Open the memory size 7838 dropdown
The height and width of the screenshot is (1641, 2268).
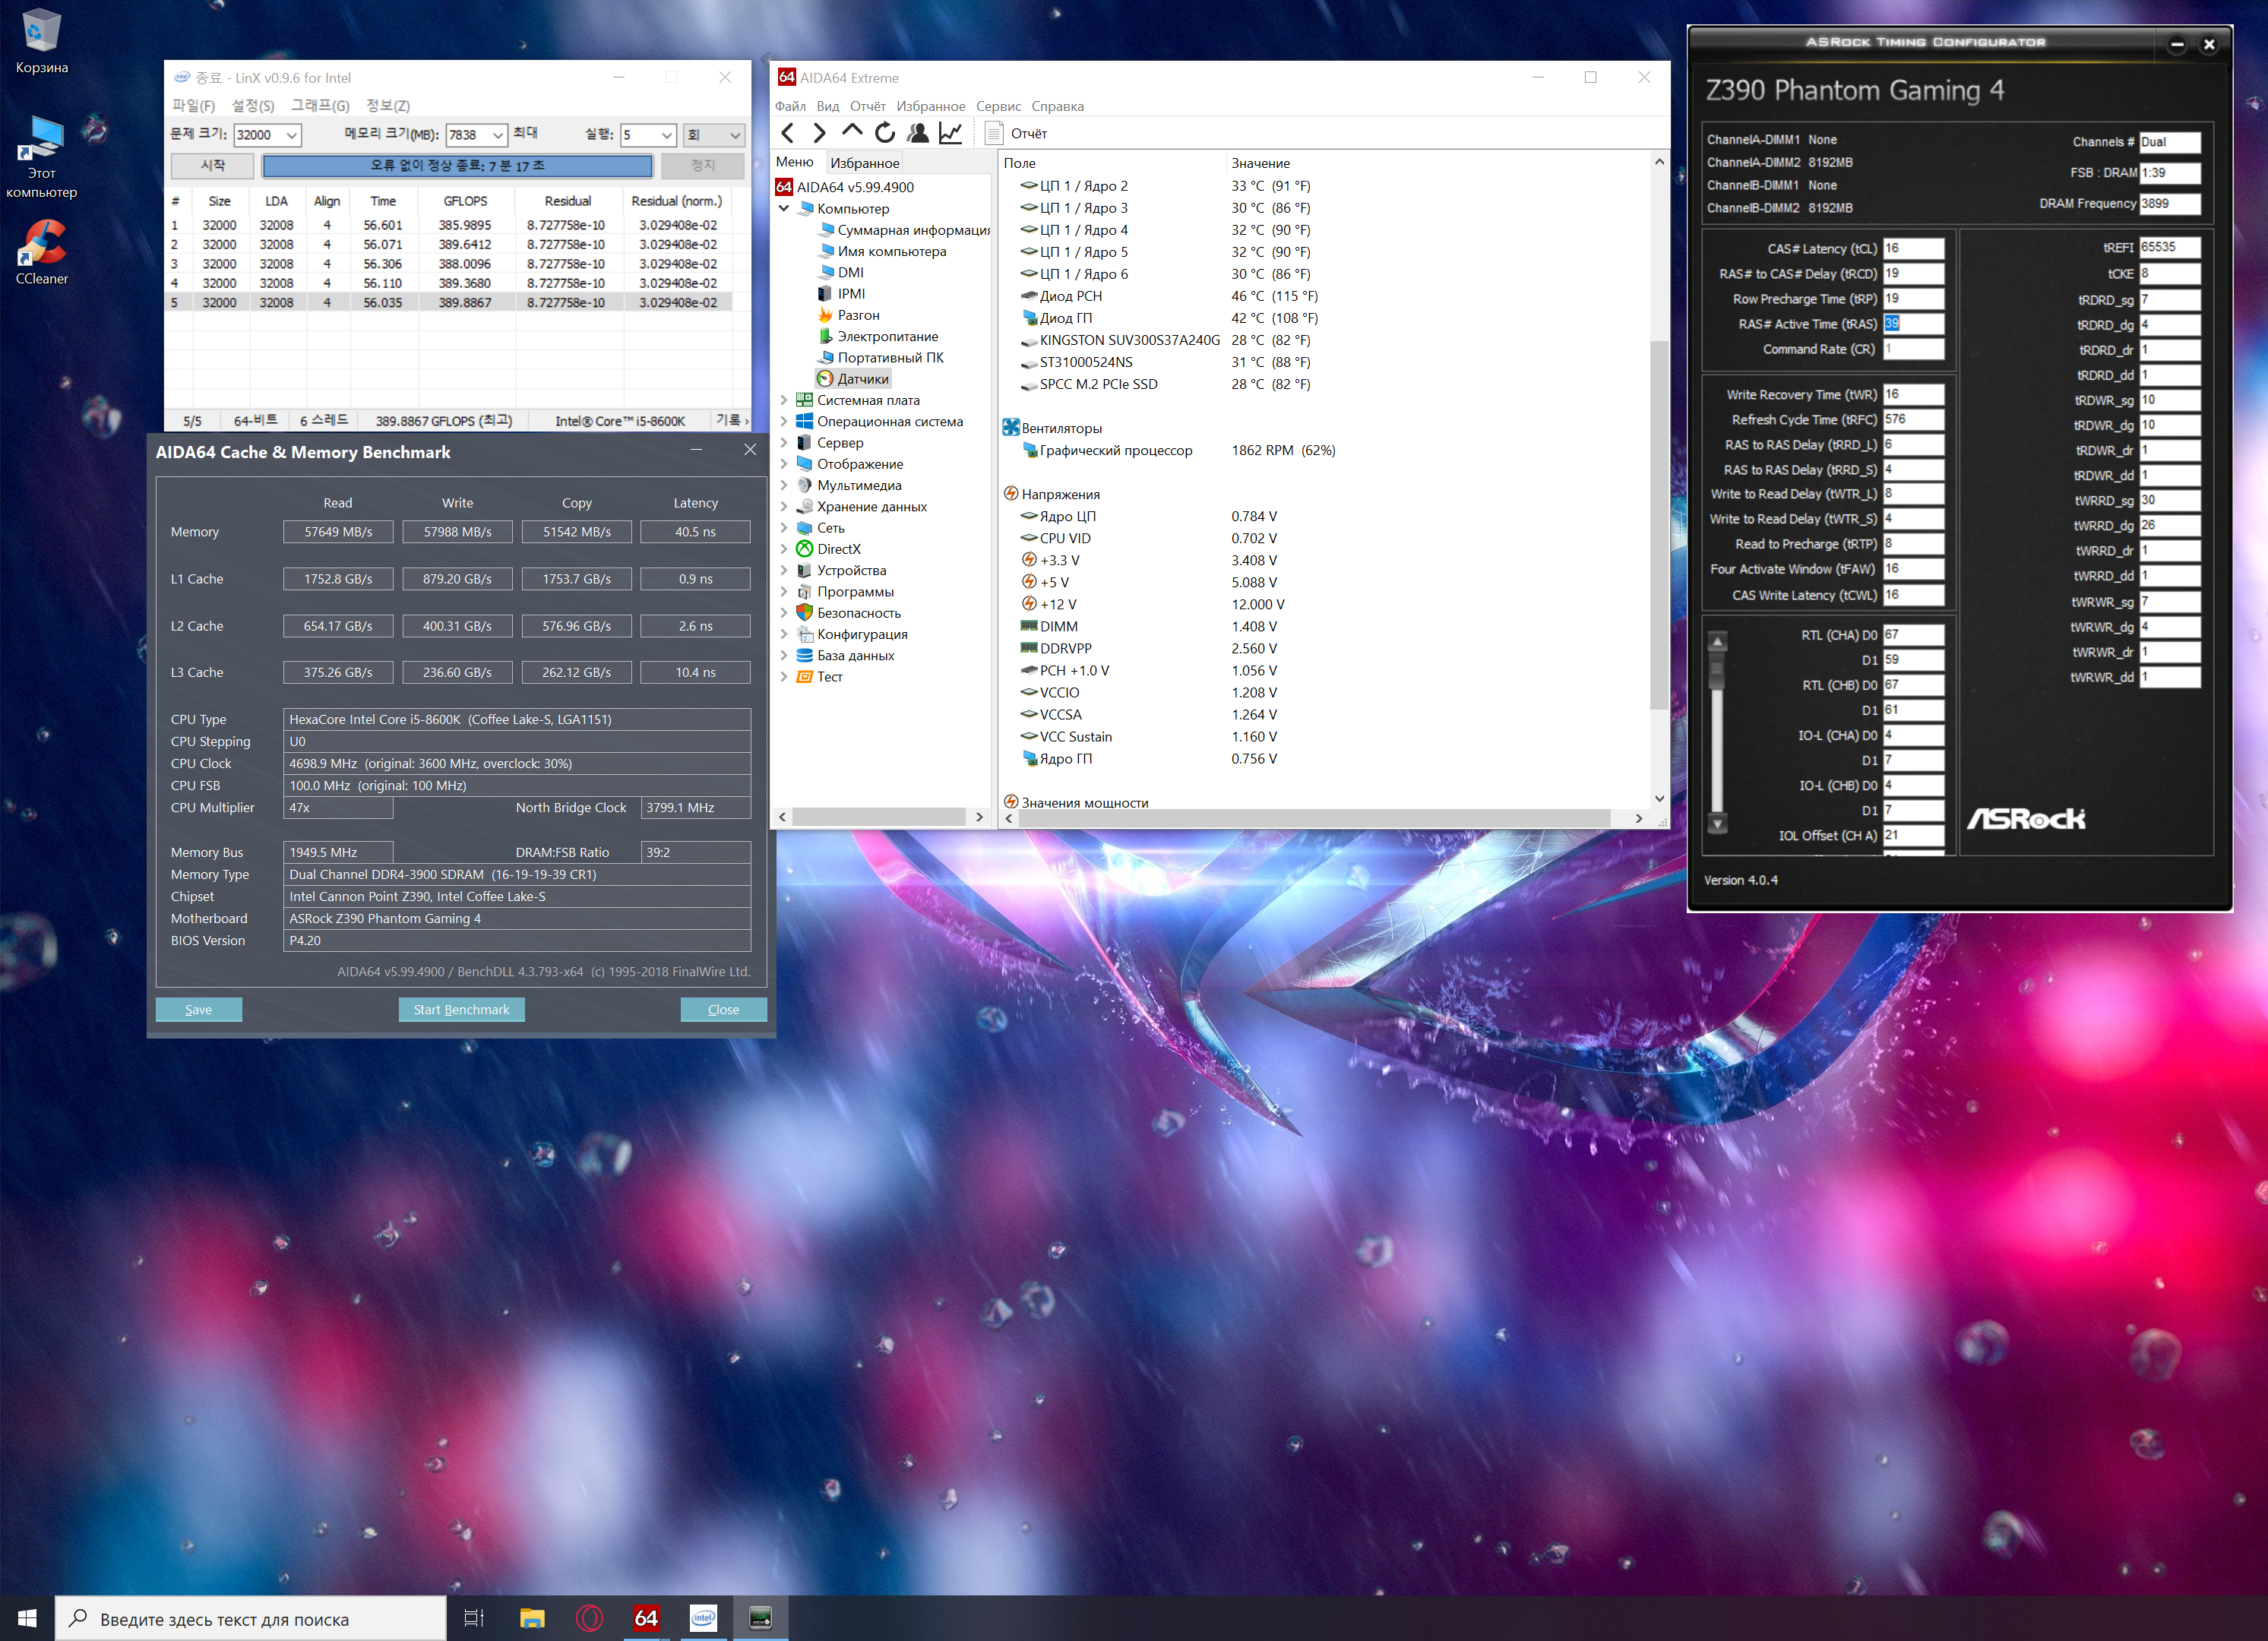pyautogui.click(x=498, y=135)
